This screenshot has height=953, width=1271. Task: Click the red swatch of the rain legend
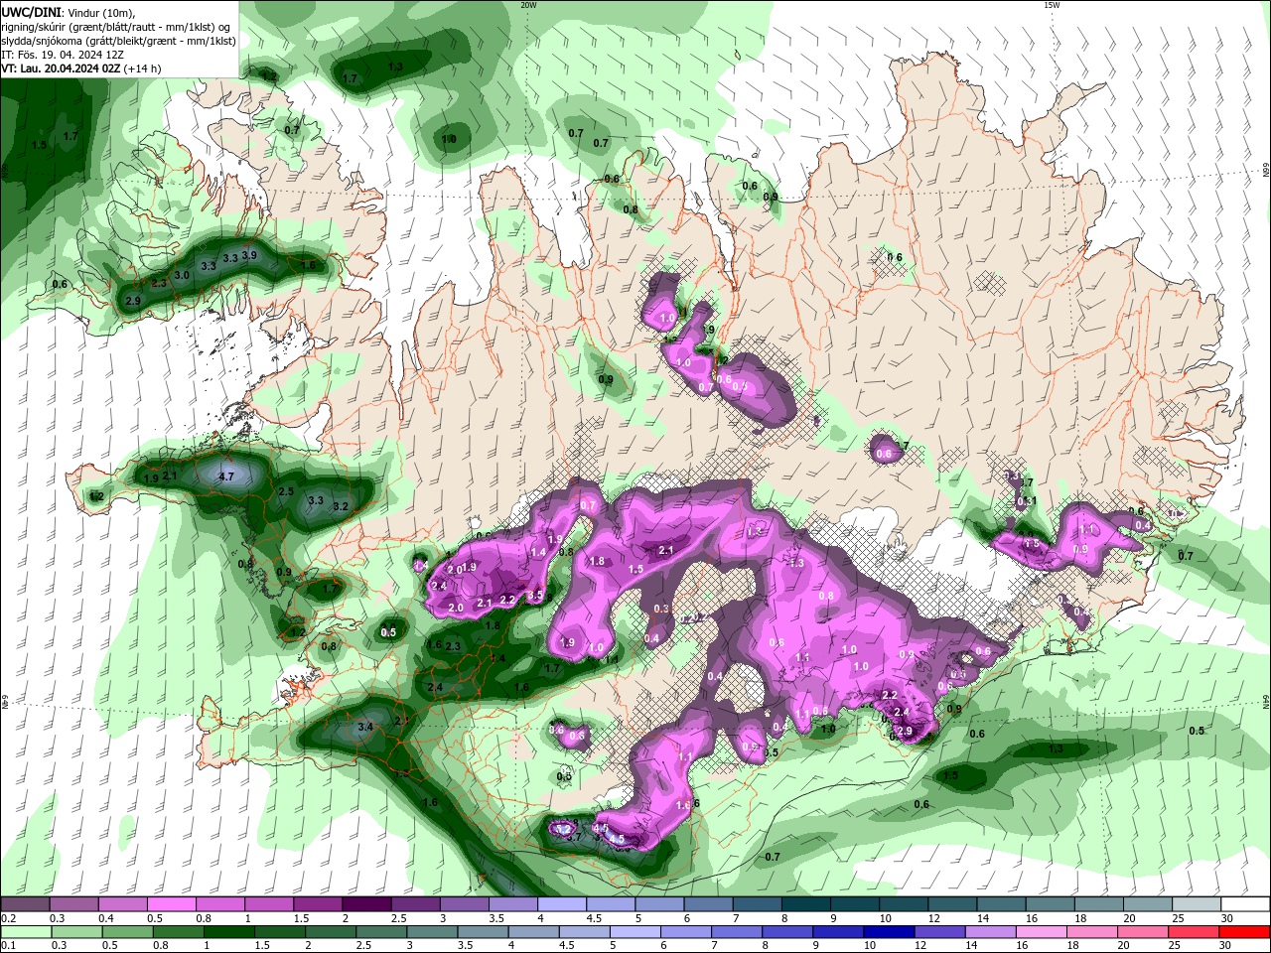pyautogui.click(x=1246, y=932)
